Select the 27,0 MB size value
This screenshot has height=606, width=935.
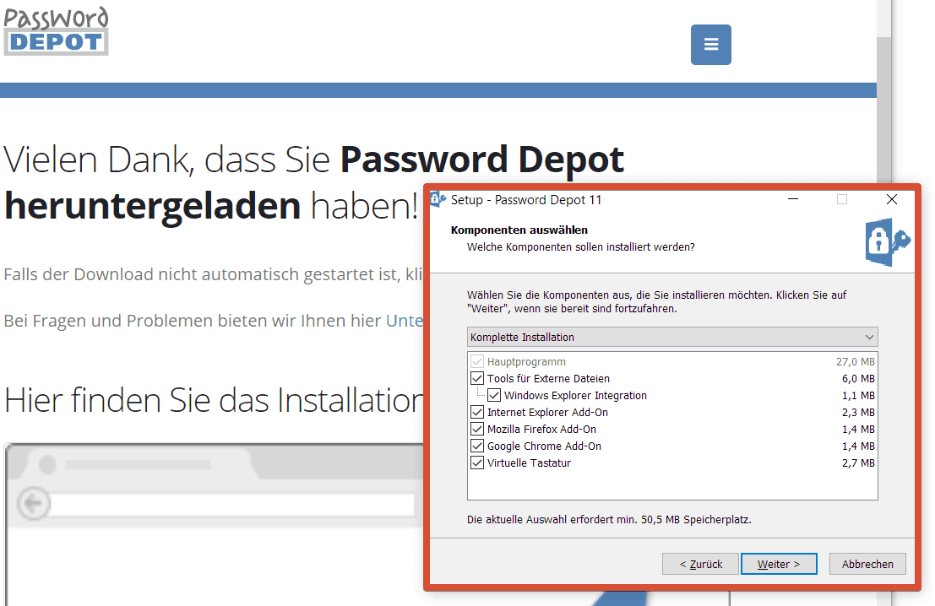pos(855,362)
